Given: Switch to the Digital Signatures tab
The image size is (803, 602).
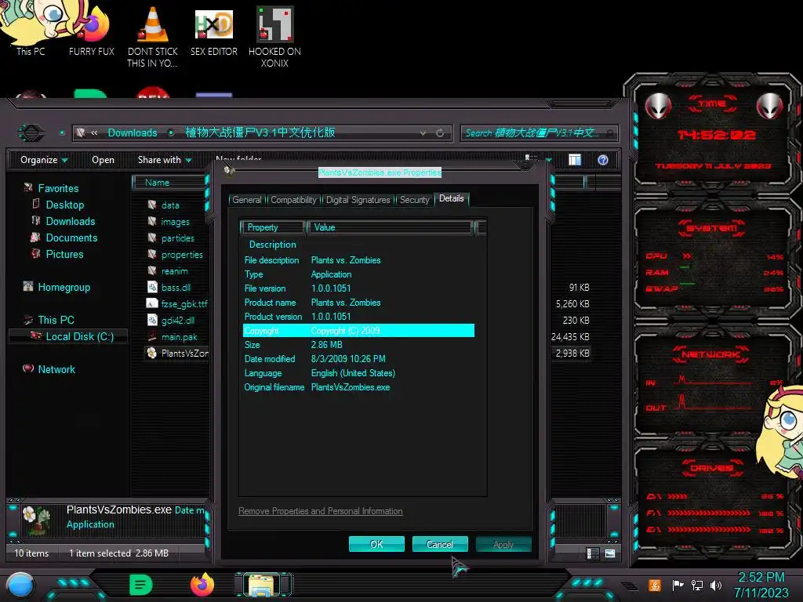Looking at the screenshot, I should pos(358,200).
